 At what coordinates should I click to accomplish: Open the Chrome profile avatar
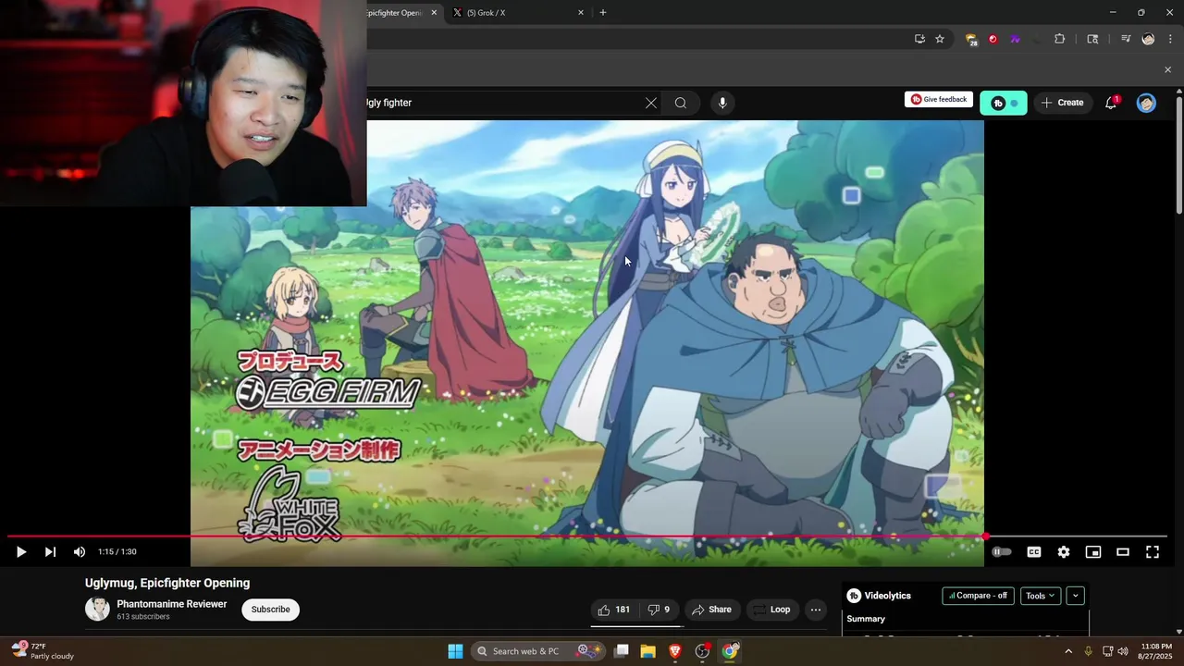(x=1148, y=39)
